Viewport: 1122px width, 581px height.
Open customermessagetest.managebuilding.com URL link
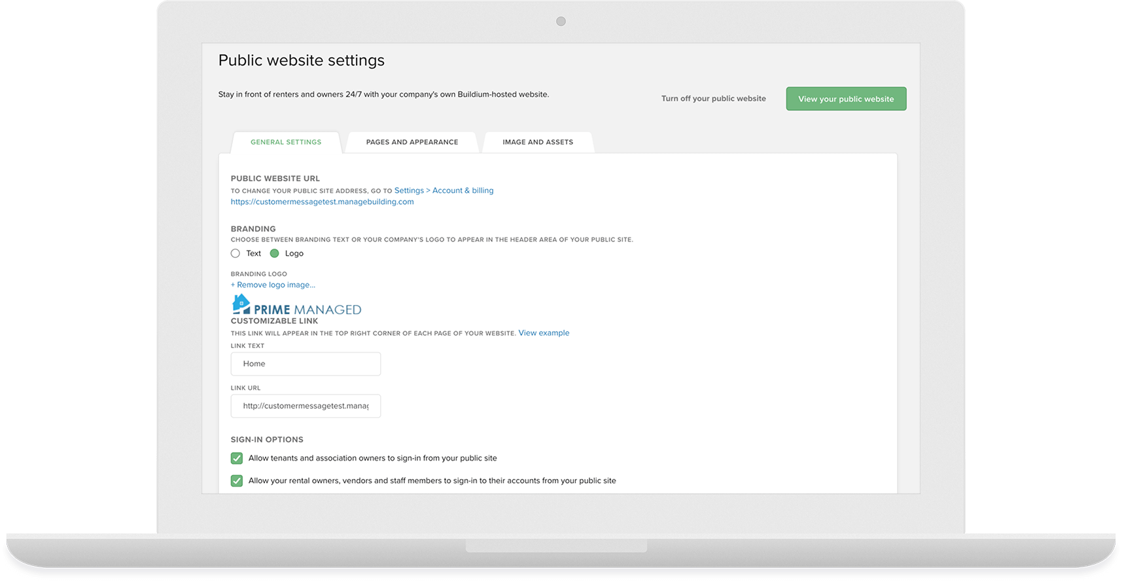322,202
